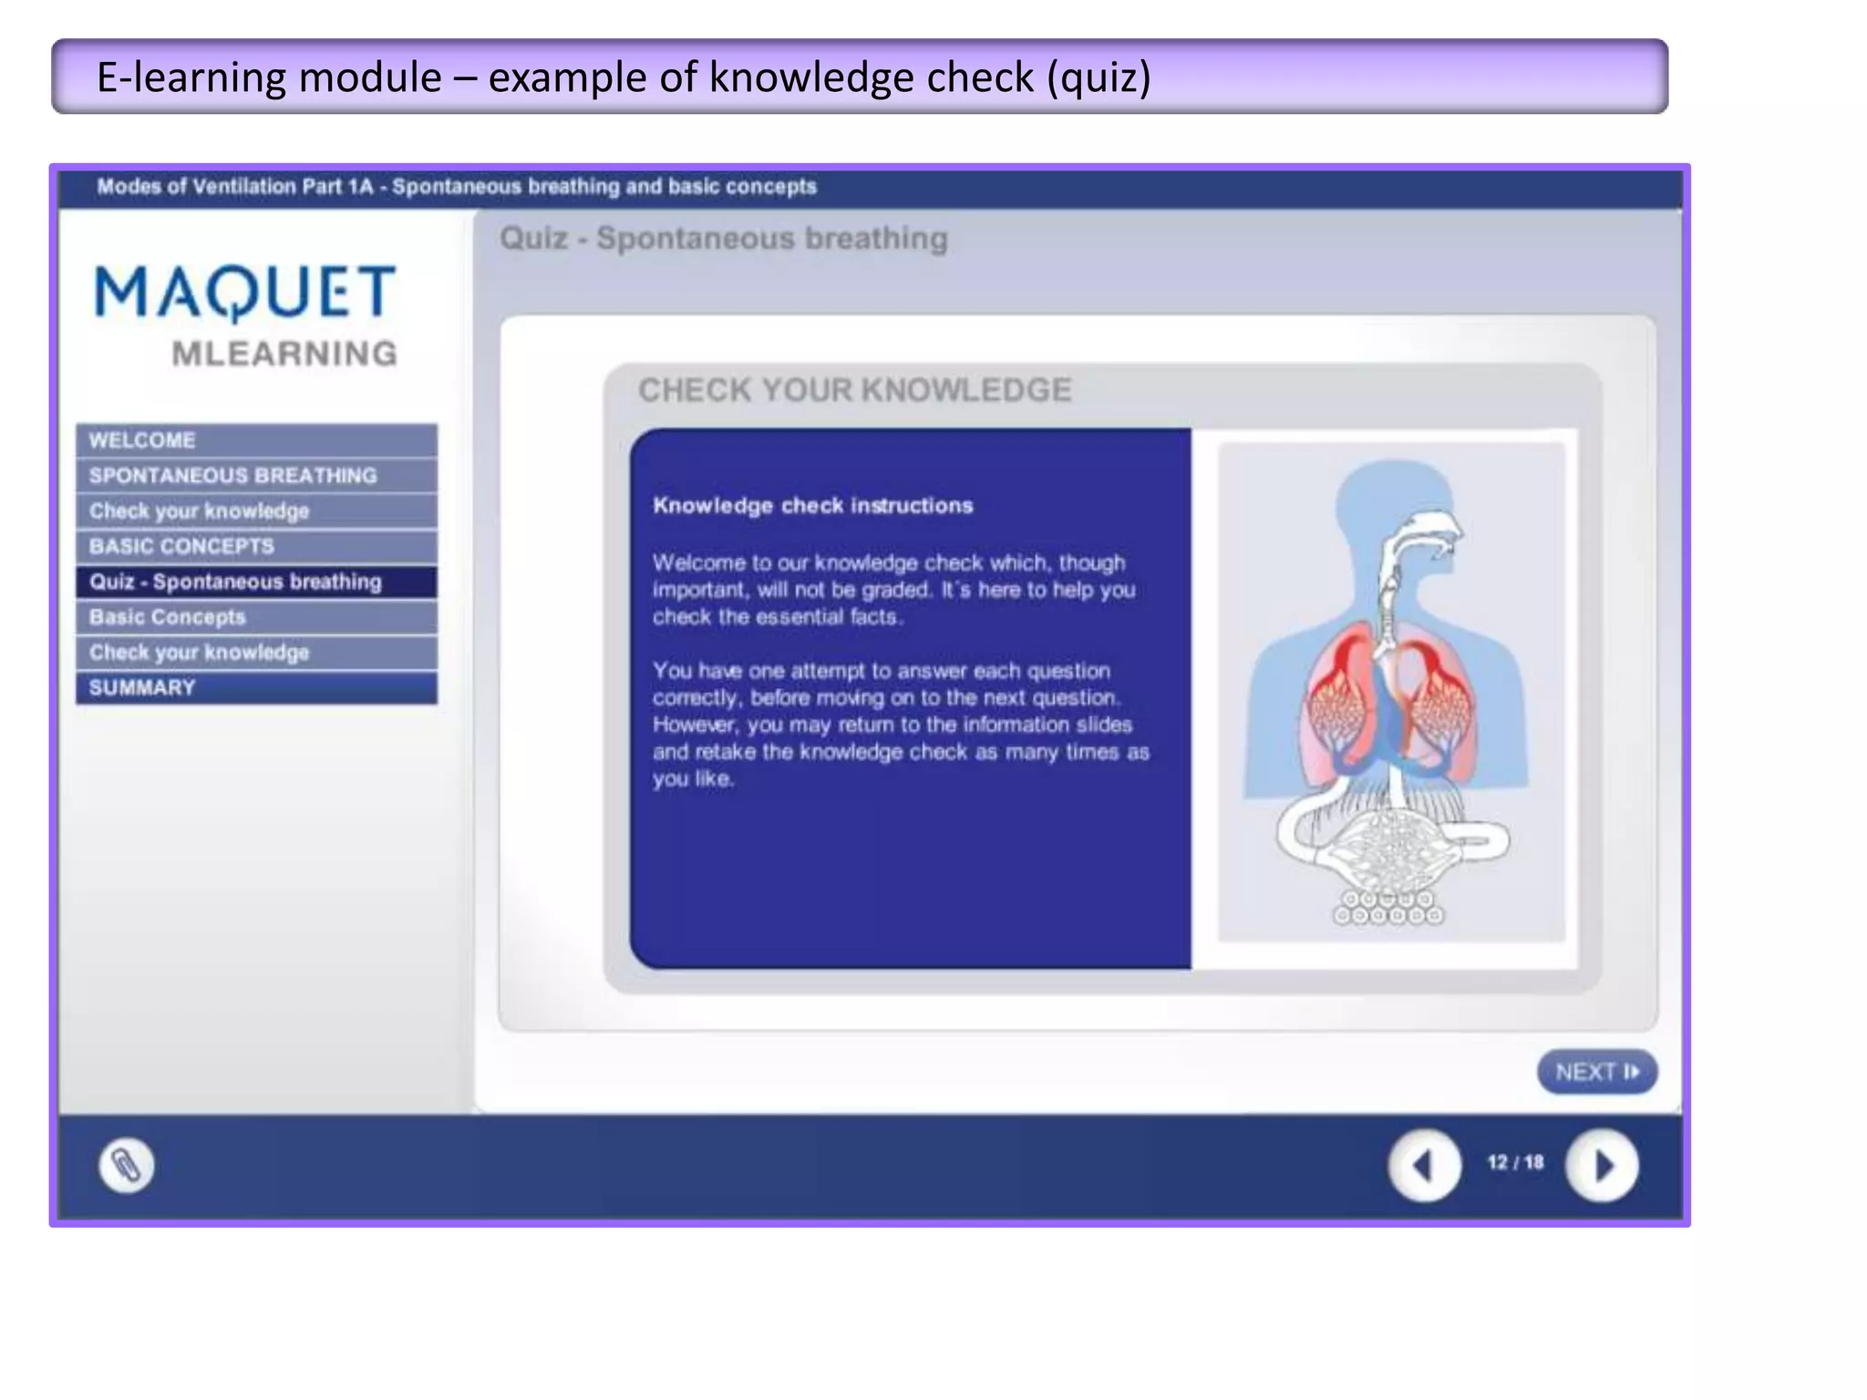The image size is (1867, 1400).
Task: Click the MLEARNING text under the logo
Action: [284, 354]
